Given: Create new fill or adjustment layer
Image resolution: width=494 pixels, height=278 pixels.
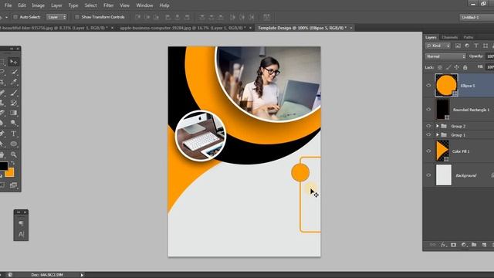Looking at the screenshot, I should click(464, 245).
